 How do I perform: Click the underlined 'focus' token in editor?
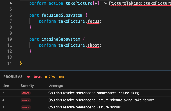click(x=93, y=21)
